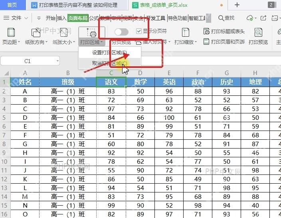Select row 5 header
The height and width of the screenshot is (218, 281).
point(4,118)
